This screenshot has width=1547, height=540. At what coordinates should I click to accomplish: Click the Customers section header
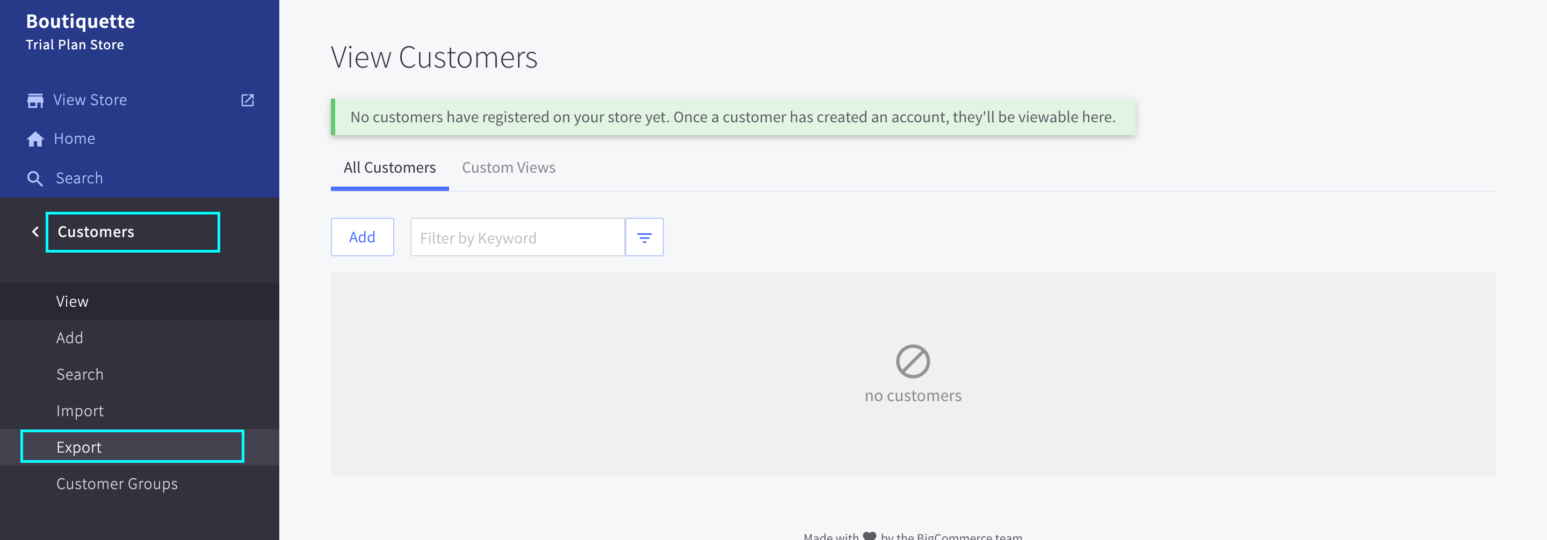tap(96, 232)
